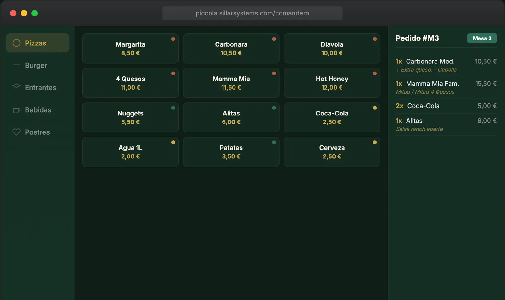Go to the Postres category label

37,132
